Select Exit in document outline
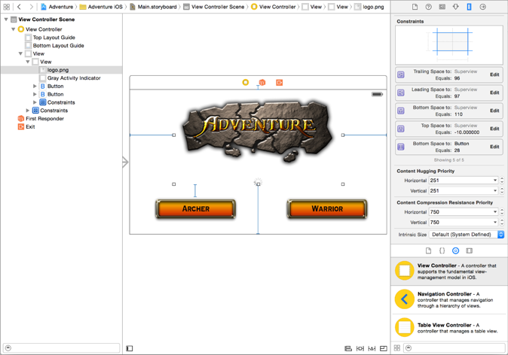 pyautogui.click(x=30, y=127)
